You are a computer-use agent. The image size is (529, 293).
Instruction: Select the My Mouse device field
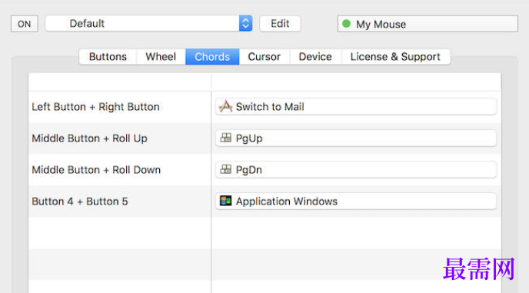428,24
